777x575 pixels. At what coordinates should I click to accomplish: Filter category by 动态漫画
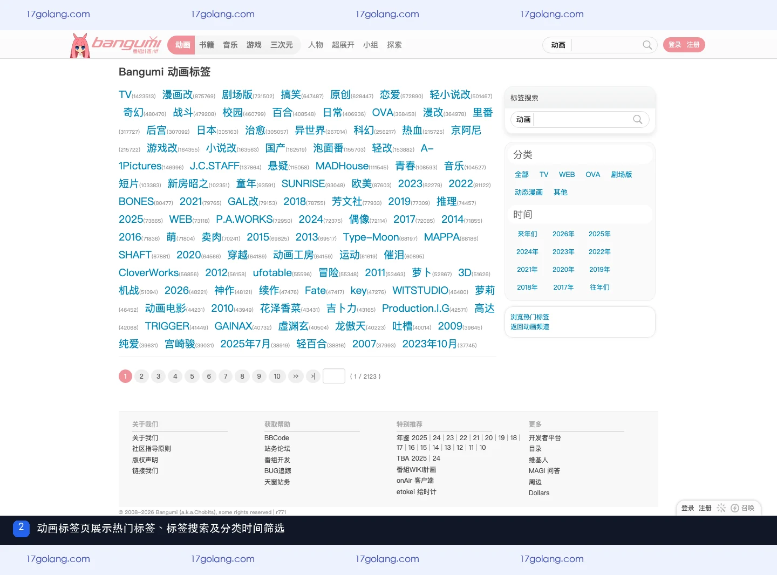click(x=529, y=192)
